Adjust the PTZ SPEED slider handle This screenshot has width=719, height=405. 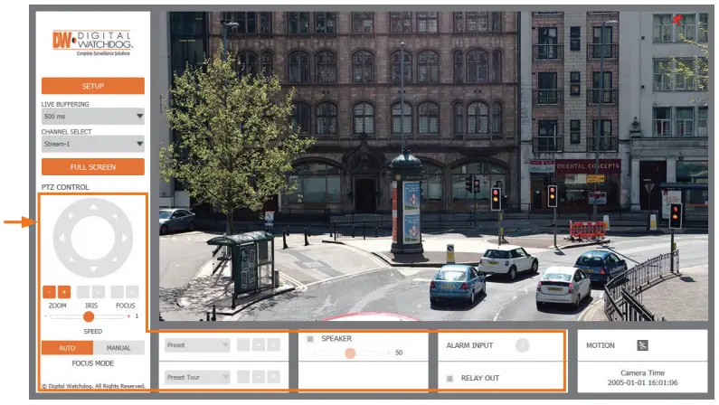(89, 316)
